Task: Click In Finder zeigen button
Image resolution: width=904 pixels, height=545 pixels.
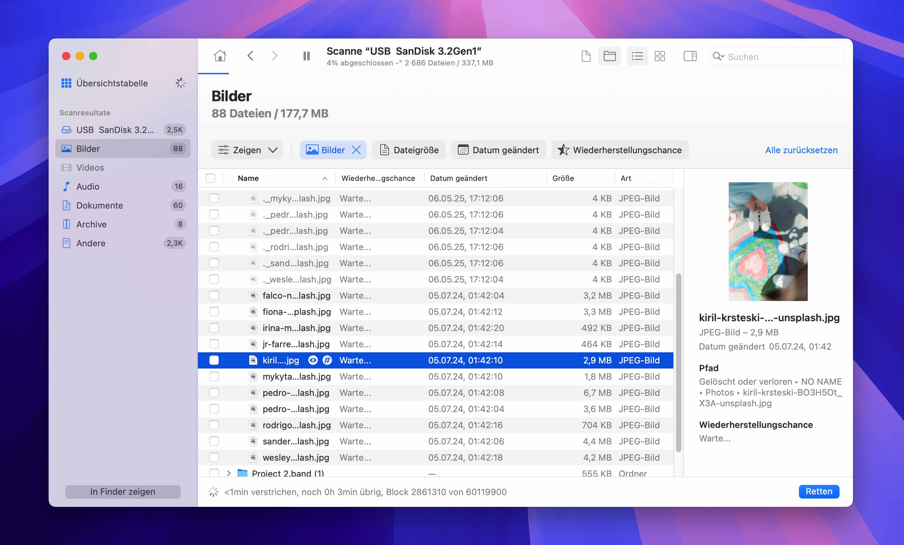Action: 123,491
